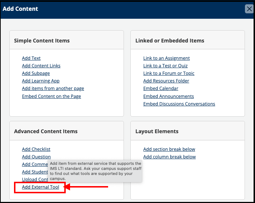The image size is (255, 203).
Task: Click the Layout Elements heading
Action: pos(157,131)
